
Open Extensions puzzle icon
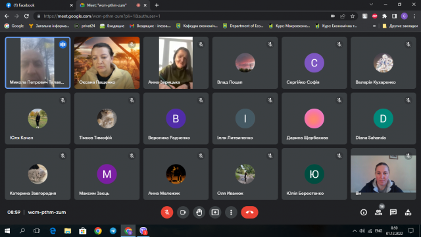(384, 16)
